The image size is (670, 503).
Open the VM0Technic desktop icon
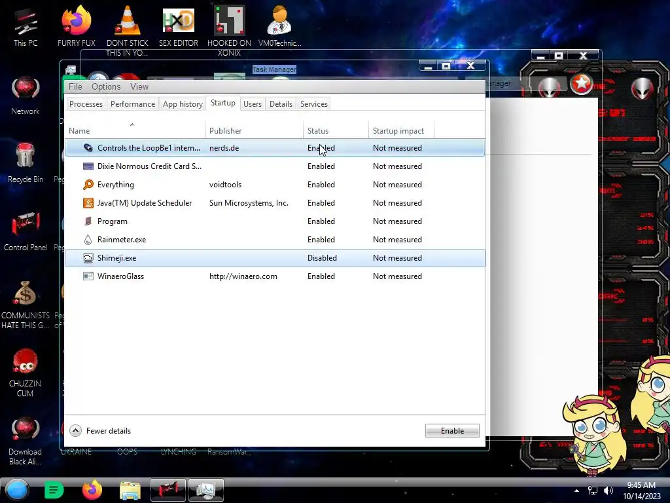279,26
